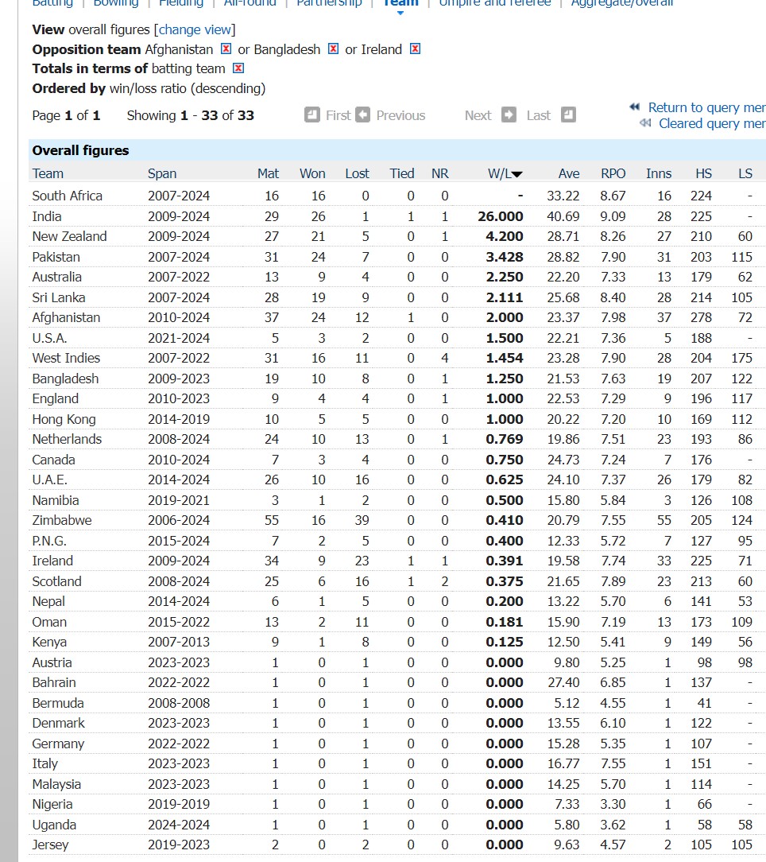This screenshot has height=862, width=766.
Task: Select the U.S.A. team name
Action: pyautogui.click(x=49, y=338)
